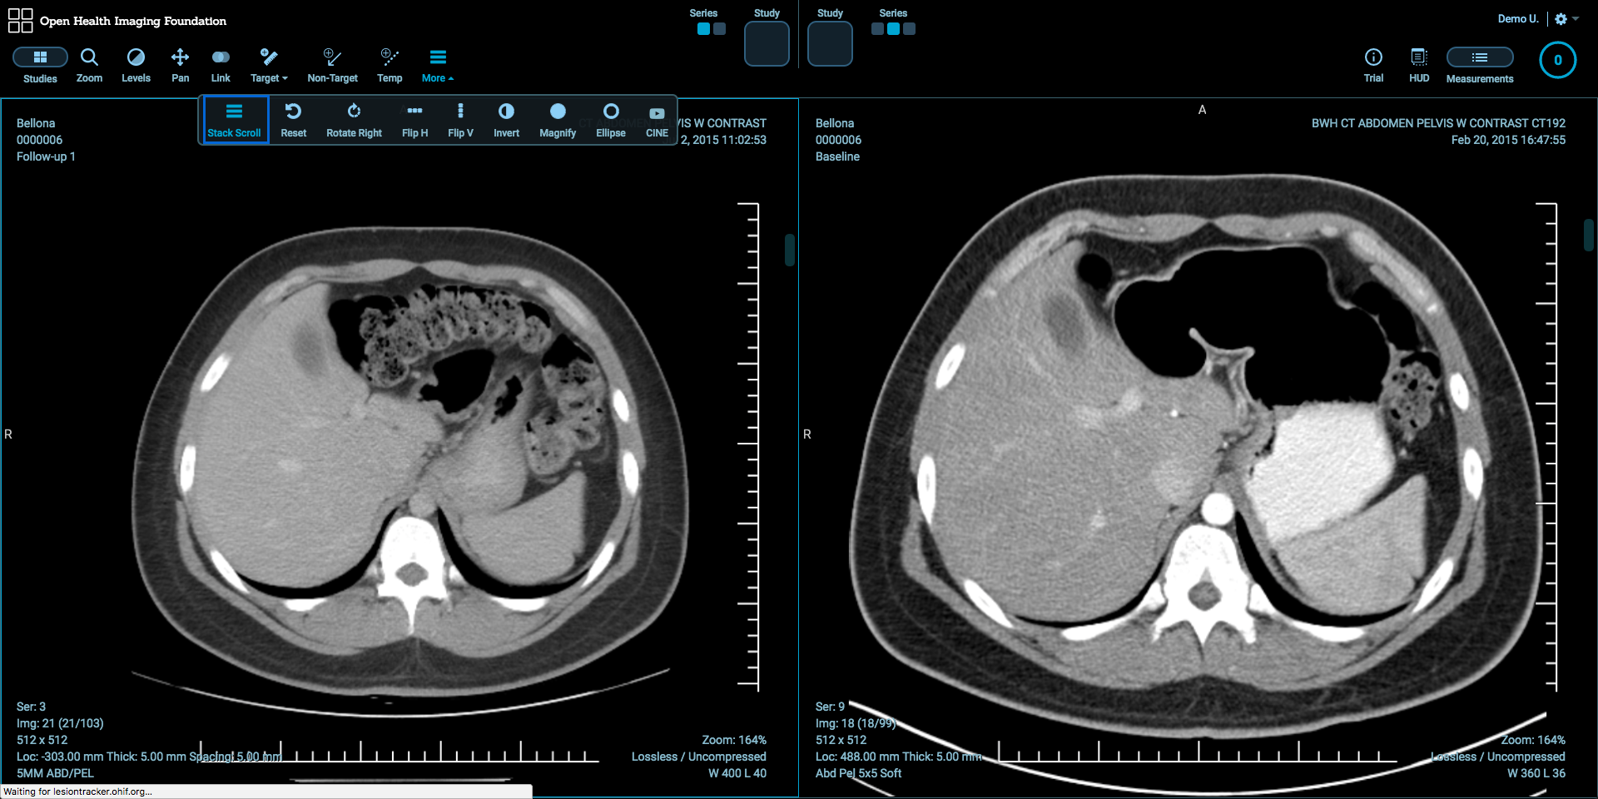Image resolution: width=1598 pixels, height=799 pixels.
Task: Choose Invert from the More menu
Action: [506, 120]
